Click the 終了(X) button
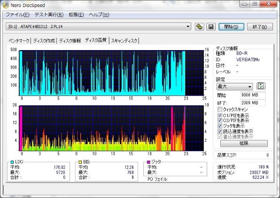 click(x=260, y=27)
